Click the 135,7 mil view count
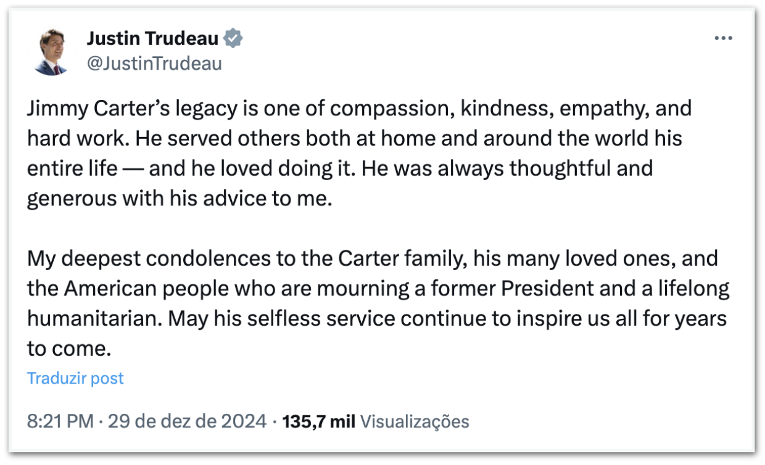Screen dimensions: 765x465 (x=318, y=422)
